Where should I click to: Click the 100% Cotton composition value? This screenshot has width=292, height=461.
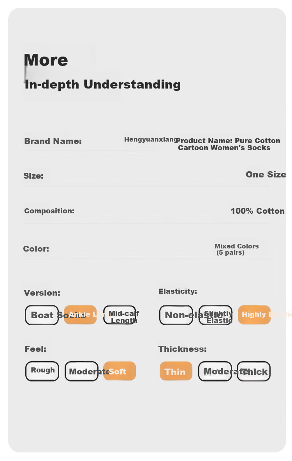(x=258, y=211)
